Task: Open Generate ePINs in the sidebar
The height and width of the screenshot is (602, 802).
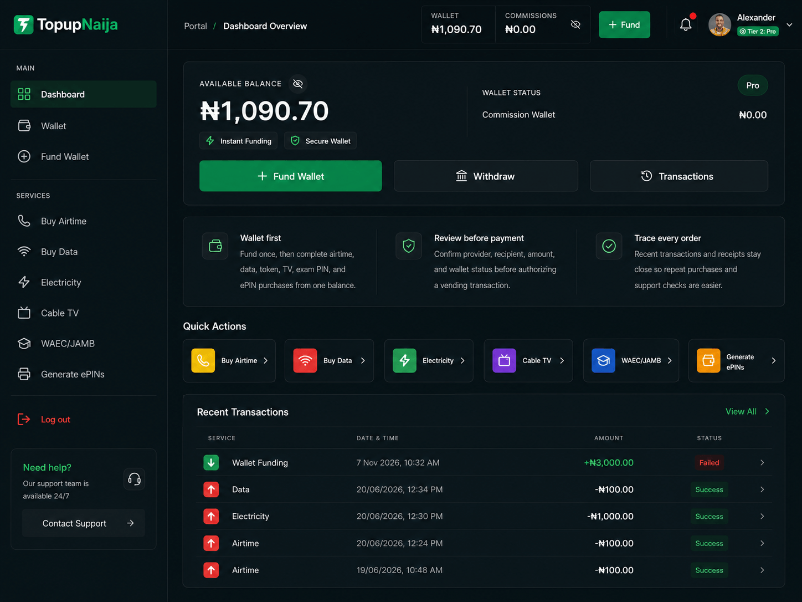Action: (84, 374)
